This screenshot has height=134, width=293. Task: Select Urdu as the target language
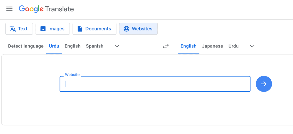click(x=233, y=46)
